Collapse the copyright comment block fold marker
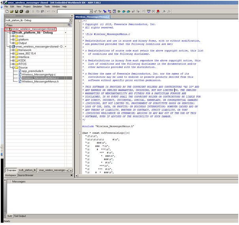The height and width of the screenshot is (225, 239). [79, 21]
